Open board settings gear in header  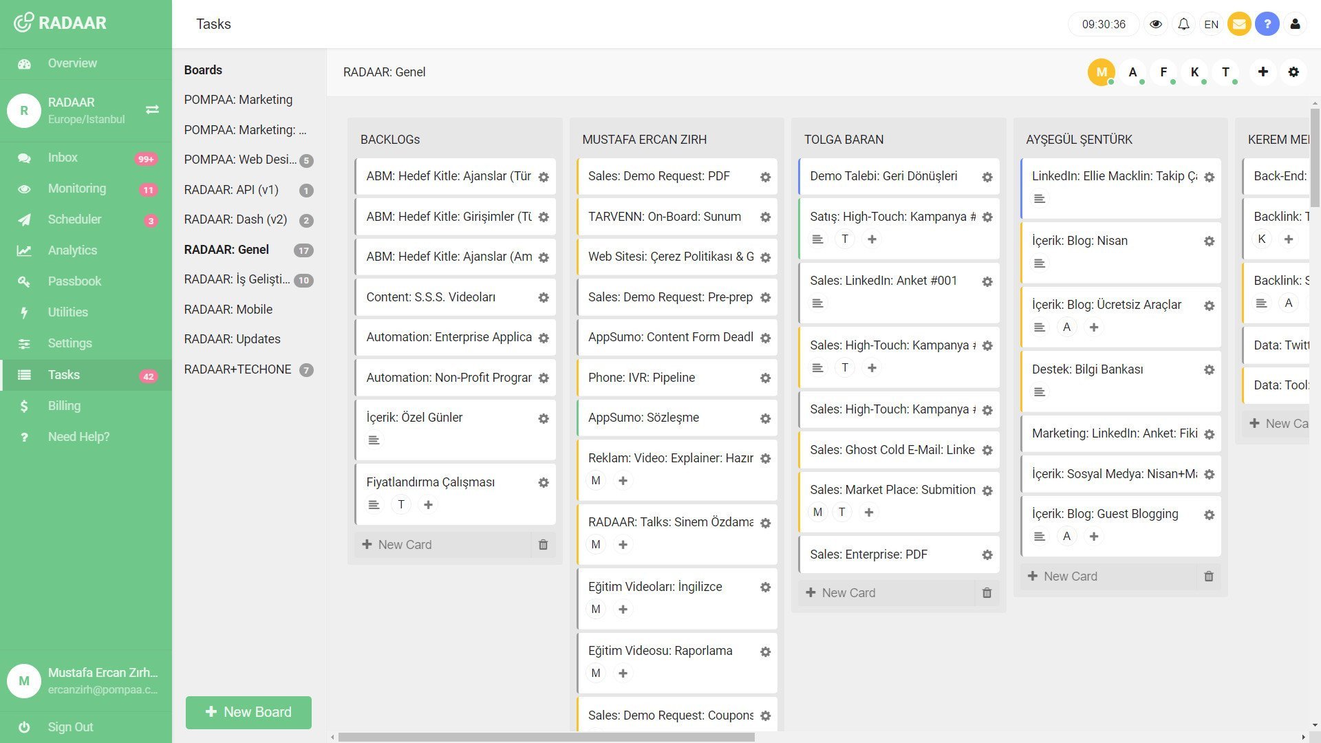1293,72
